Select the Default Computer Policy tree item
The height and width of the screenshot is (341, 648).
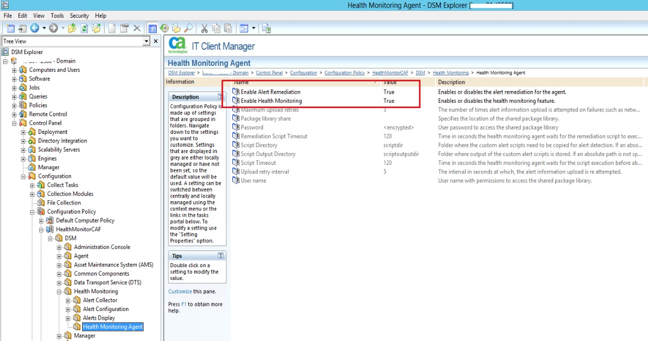coord(85,221)
